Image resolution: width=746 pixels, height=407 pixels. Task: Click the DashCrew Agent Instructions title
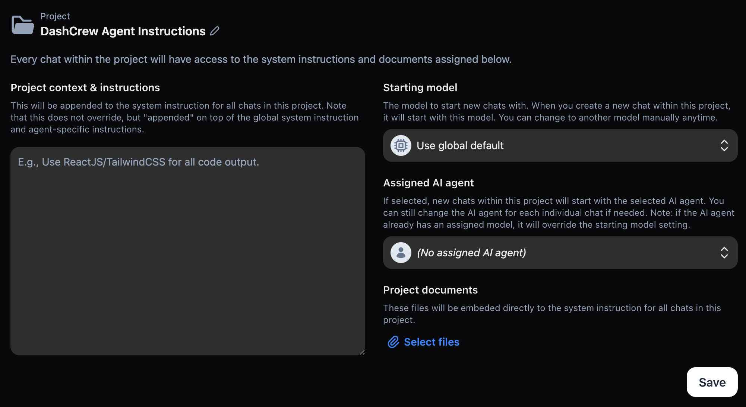pos(123,31)
